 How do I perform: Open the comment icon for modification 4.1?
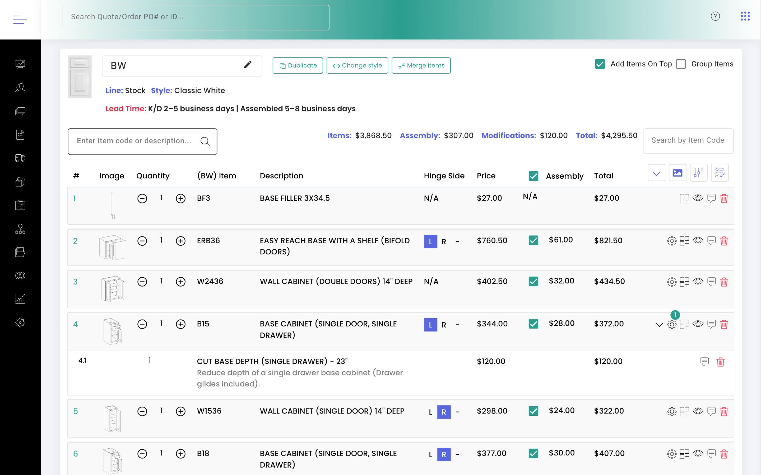704,362
